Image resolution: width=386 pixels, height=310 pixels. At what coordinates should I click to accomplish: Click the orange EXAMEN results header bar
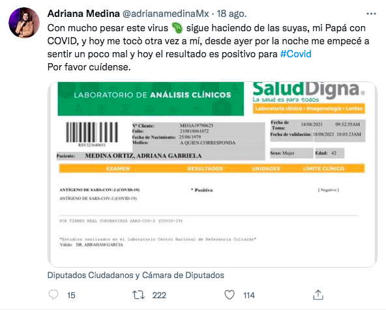click(x=212, y=169)
